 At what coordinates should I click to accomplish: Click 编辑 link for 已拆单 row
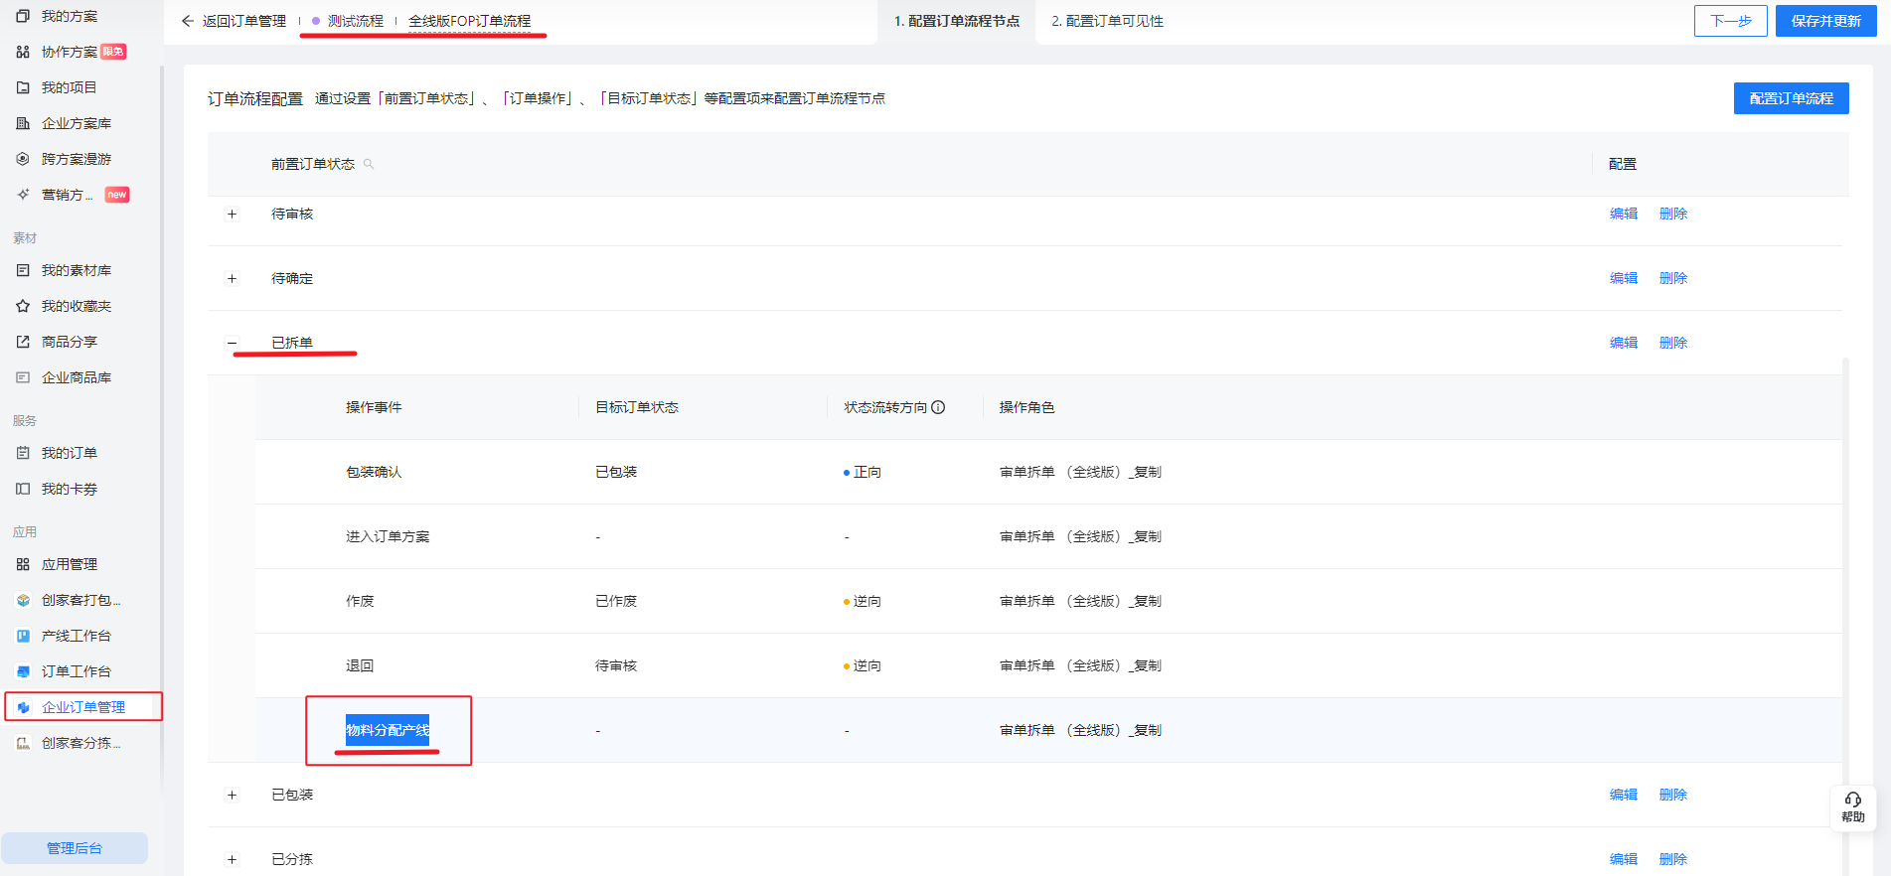pyautogui.click(x=1623, y=343)
